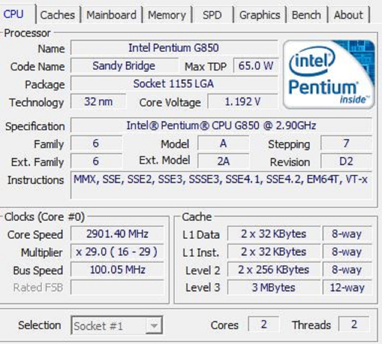Image resolution: width=382 pixels, height=344 pixels.
Task: Click the Level 3 size 3 MBytes
Action: pyautogui.click(x=274, y=288)
